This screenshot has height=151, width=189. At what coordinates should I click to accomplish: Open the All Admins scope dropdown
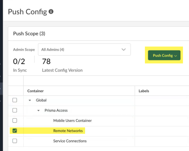pos(84,50)
